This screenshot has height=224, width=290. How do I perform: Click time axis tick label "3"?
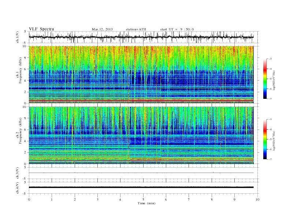[x=97, y=199]
